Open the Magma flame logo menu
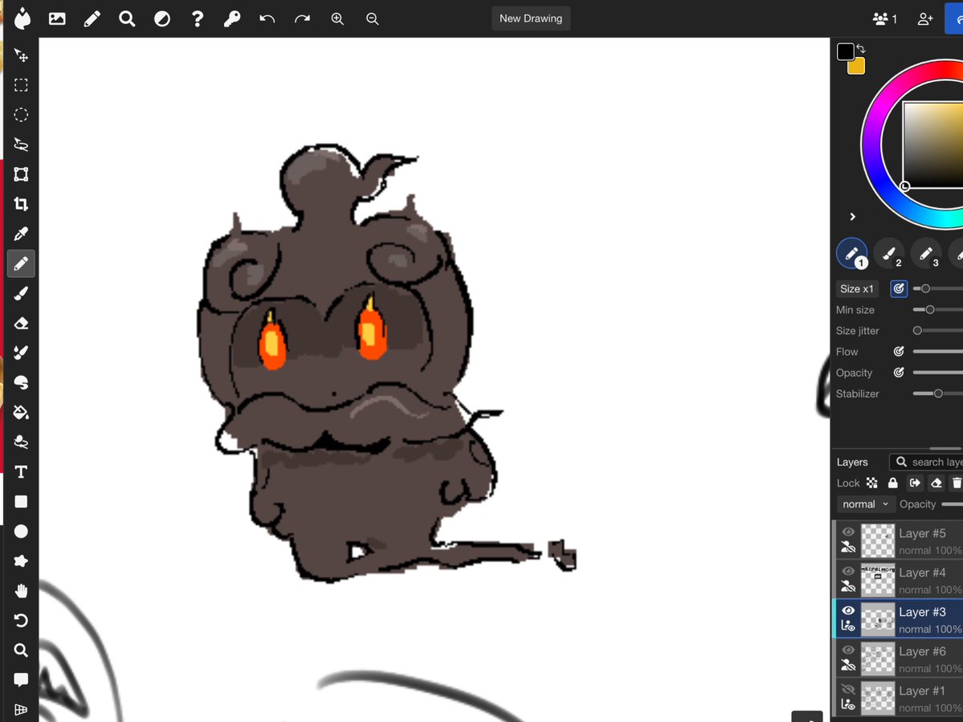The width and height of the screenshot is (963, 722). 22,18
